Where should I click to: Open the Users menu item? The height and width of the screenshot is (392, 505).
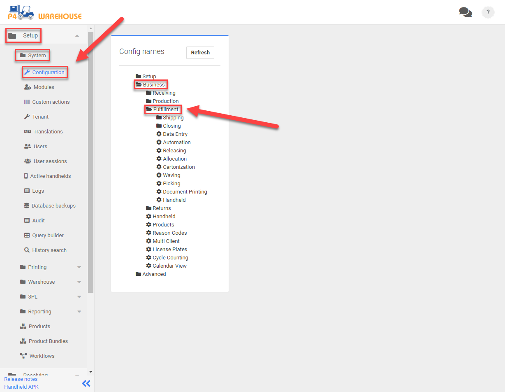(40, 147)
